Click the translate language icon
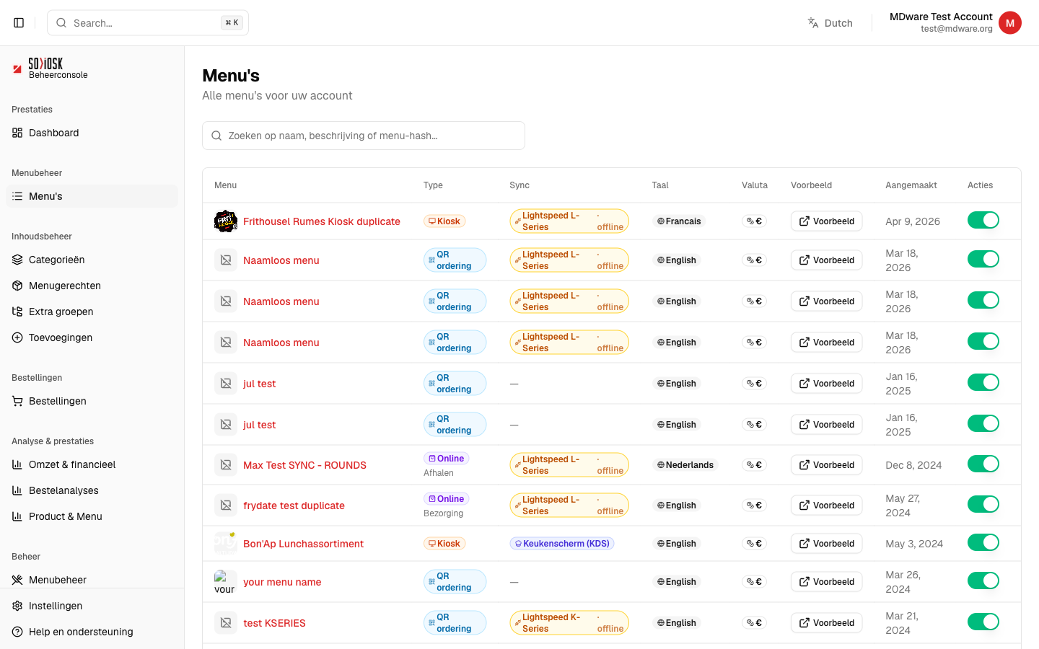1039x649 pixels. coord(813,23)
